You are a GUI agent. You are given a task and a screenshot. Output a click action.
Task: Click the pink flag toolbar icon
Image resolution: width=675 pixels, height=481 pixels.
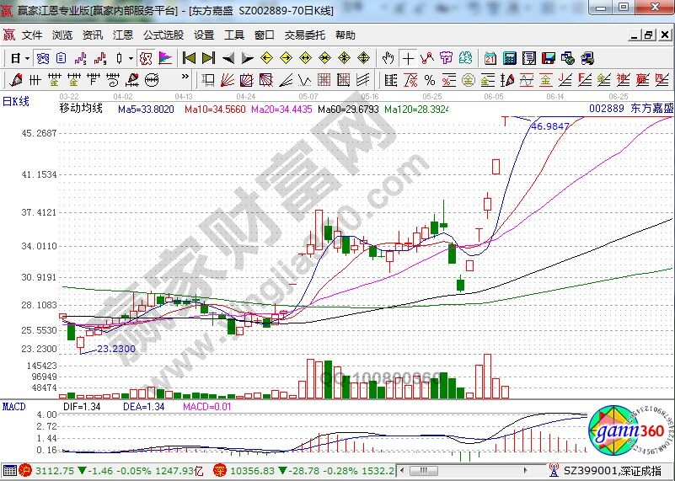click(x=165, y=58)
